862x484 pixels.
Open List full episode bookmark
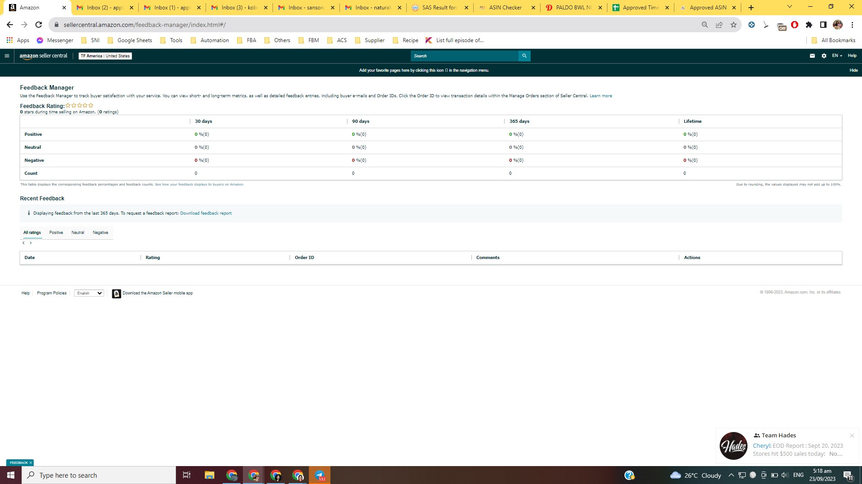[454, 40]
